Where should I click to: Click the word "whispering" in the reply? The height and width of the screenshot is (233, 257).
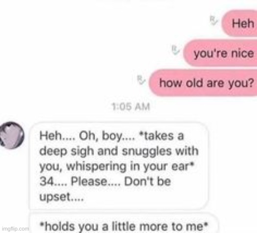click(x=96, y=166)
